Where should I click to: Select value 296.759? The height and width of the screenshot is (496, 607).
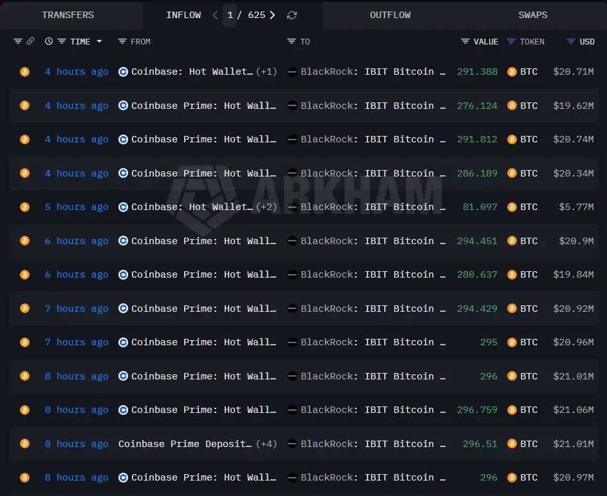[x=477, y=410]
